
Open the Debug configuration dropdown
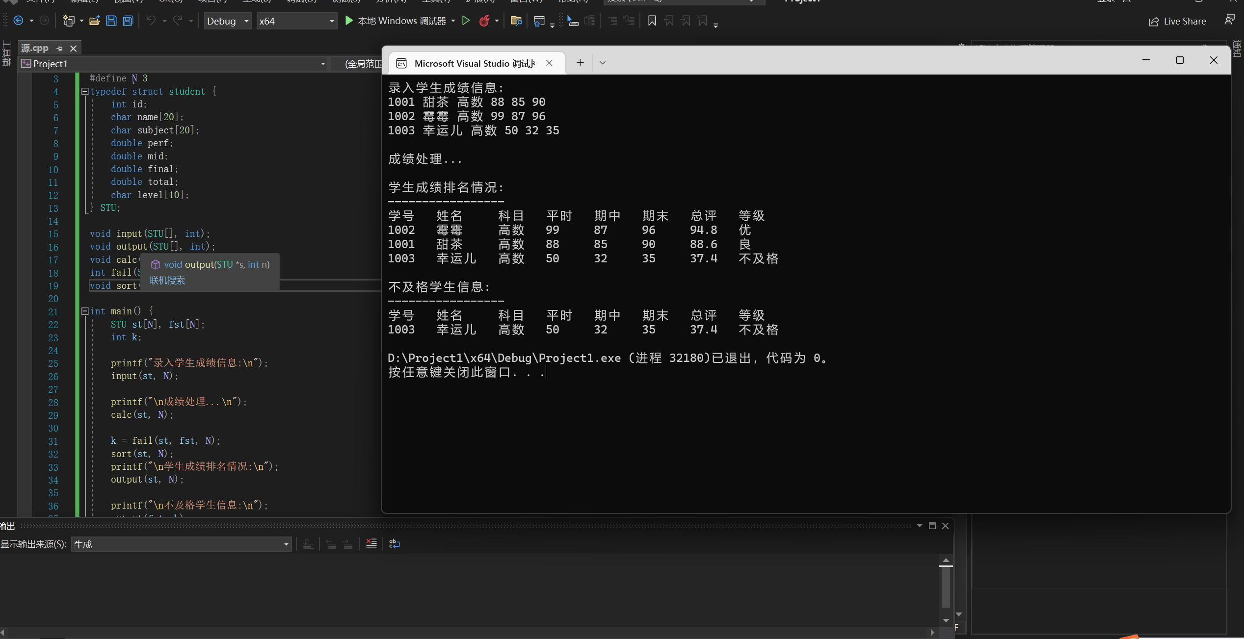pos(228,21)
